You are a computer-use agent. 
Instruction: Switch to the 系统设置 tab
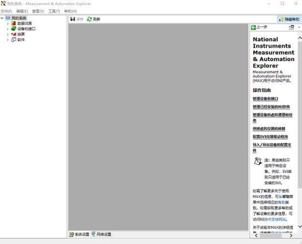pos(79,234)
